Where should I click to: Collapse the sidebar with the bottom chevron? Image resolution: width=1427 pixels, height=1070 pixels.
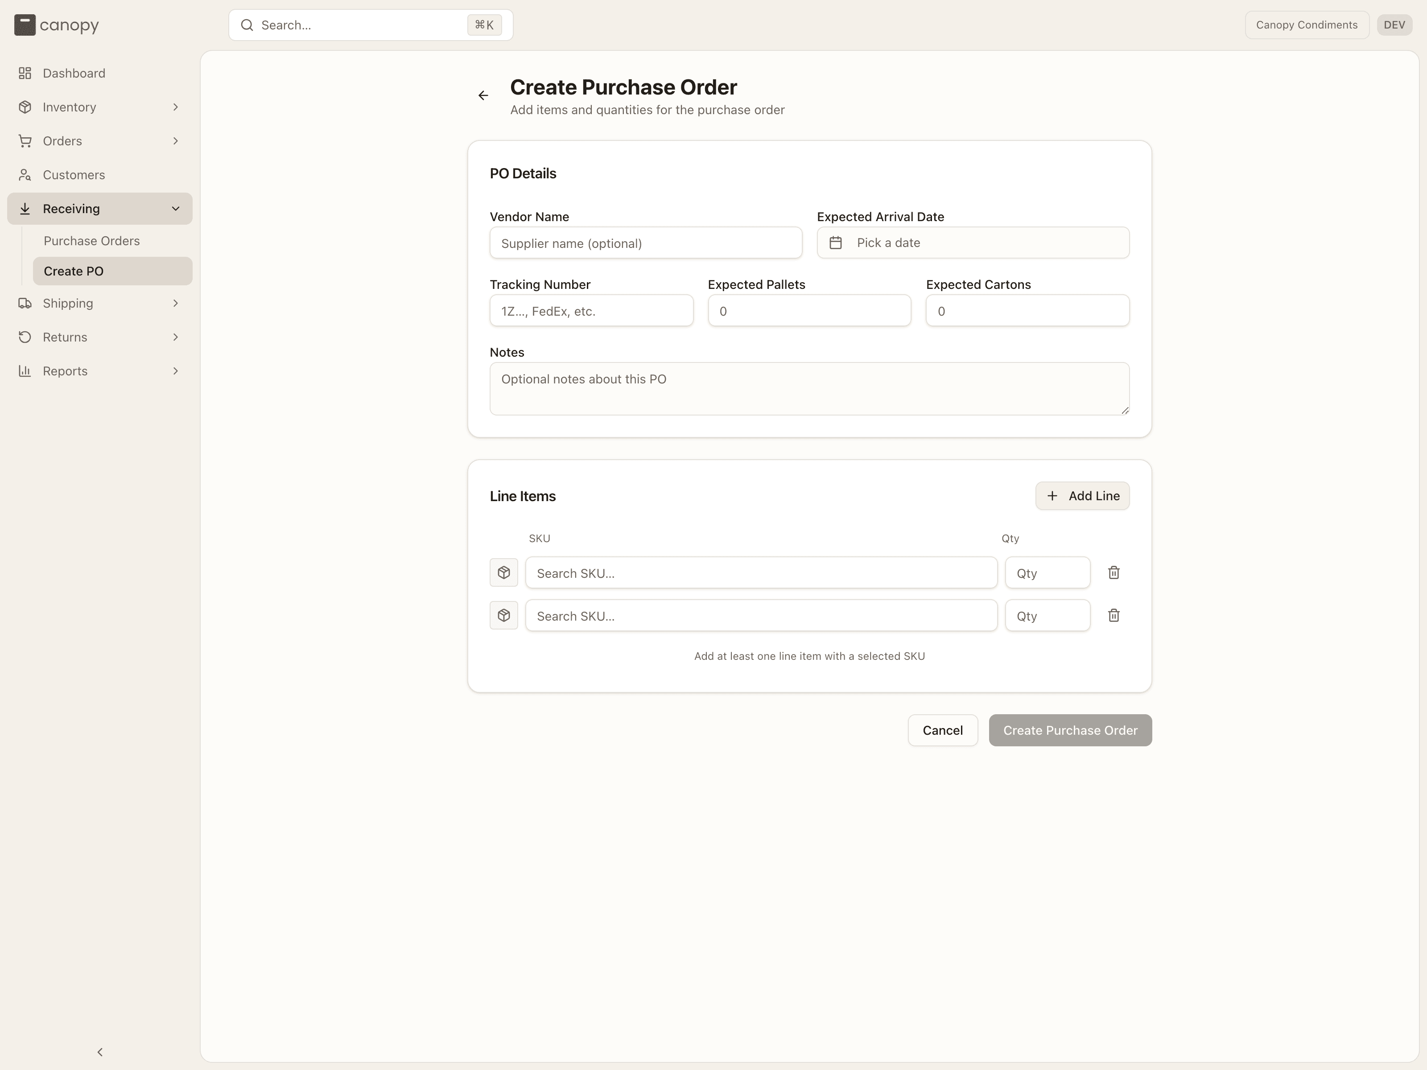pos(100,1052)
